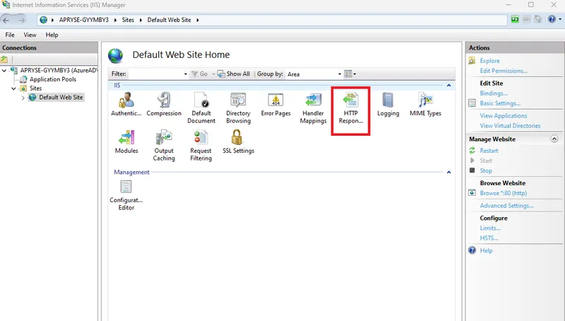Image resolution: width=565 pixels, height=321 pixels.
Task: Open Advanced Settings link
Action: point(506,206)
